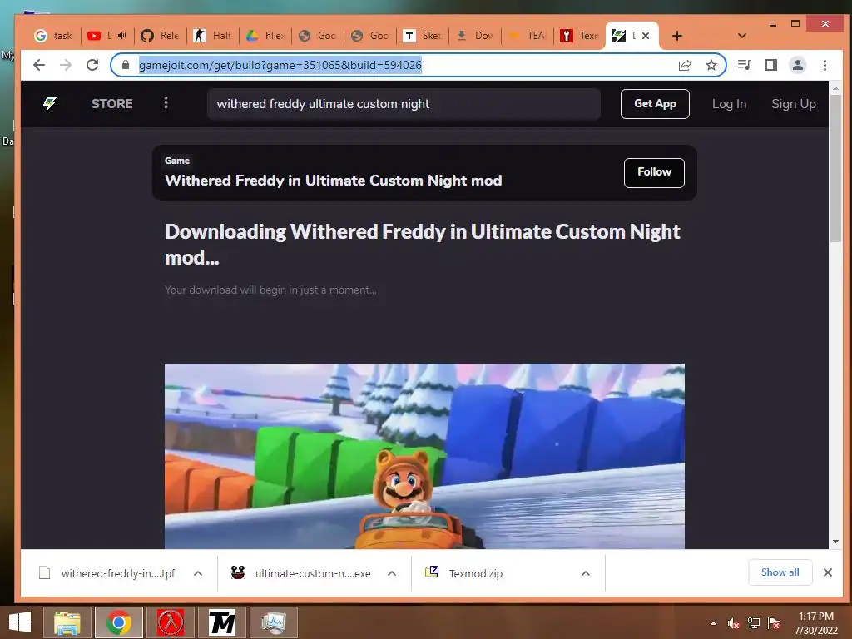Open the ultimate-custom-n....exe download
This screenshot has width=852, height=639.
301,573
